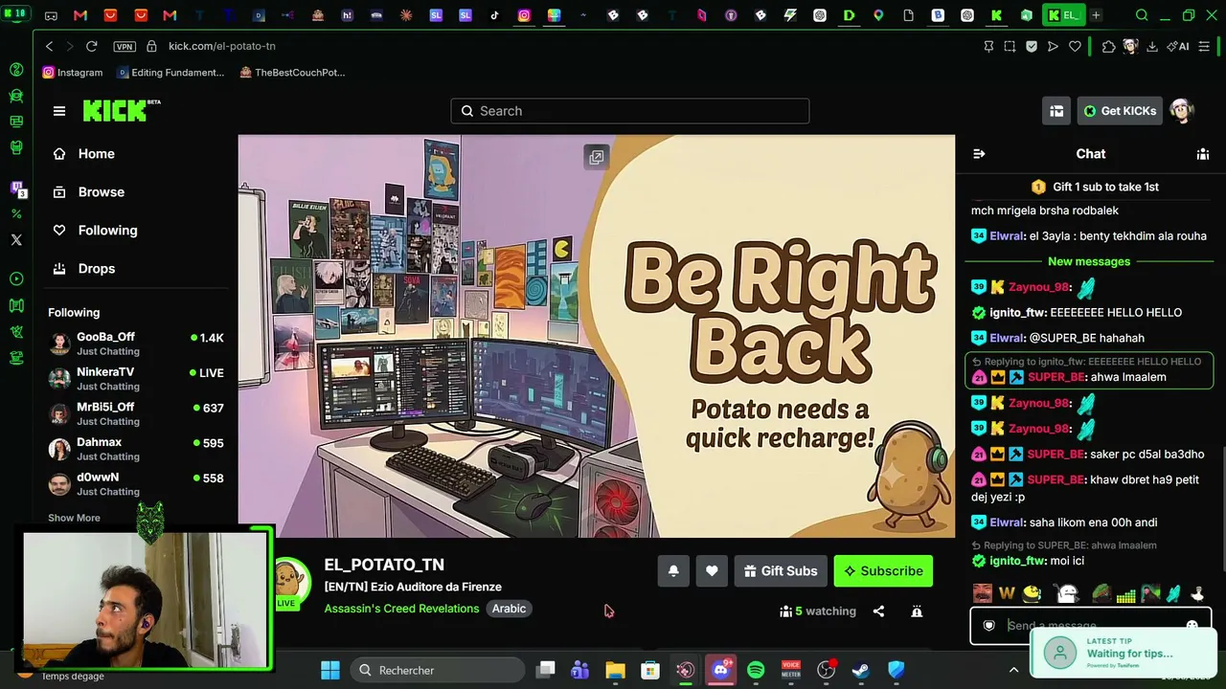This screenshot has height=689, width=1226.
Task: Report the stream using the flag icon
Action: coord(917,611)
